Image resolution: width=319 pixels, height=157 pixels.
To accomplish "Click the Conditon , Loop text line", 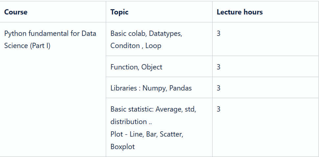I will tap(136, 46).
